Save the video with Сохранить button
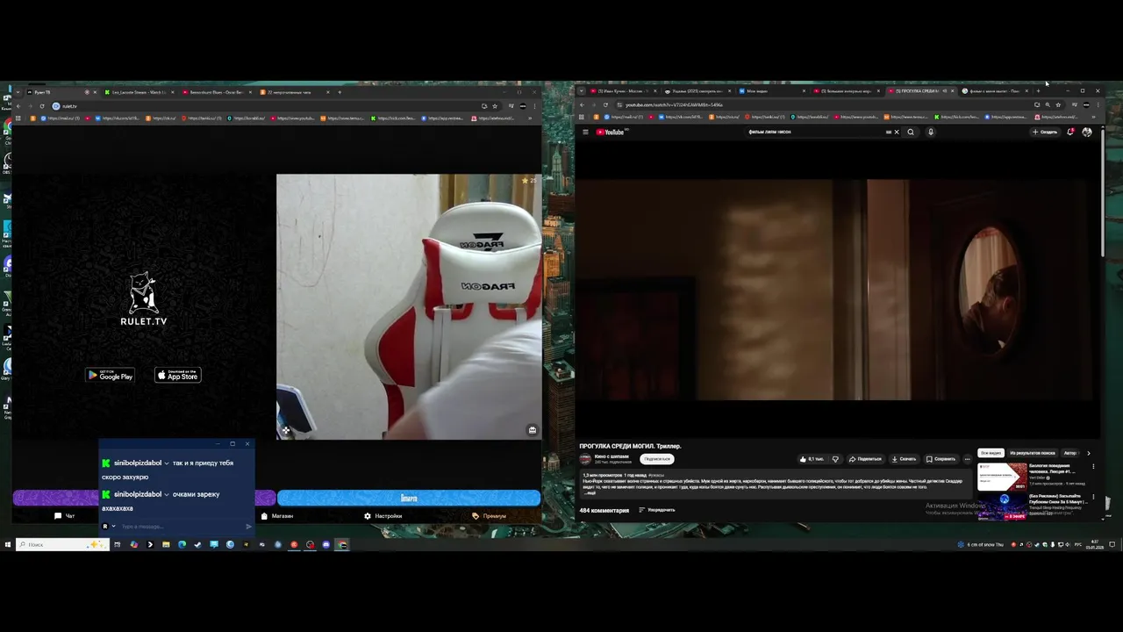The height and width of the screenshot is (632, 1123). (x=941, y=458)
